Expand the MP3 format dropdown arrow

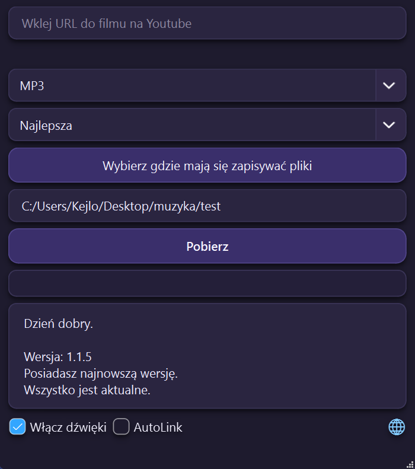pos(390,85)
